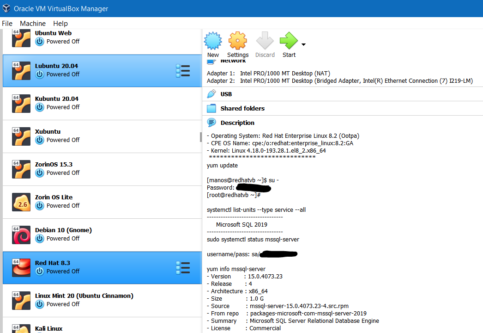
Task: Click the 'Microsoft SQL 2019' heading text
Action: [x=241, y=225]
